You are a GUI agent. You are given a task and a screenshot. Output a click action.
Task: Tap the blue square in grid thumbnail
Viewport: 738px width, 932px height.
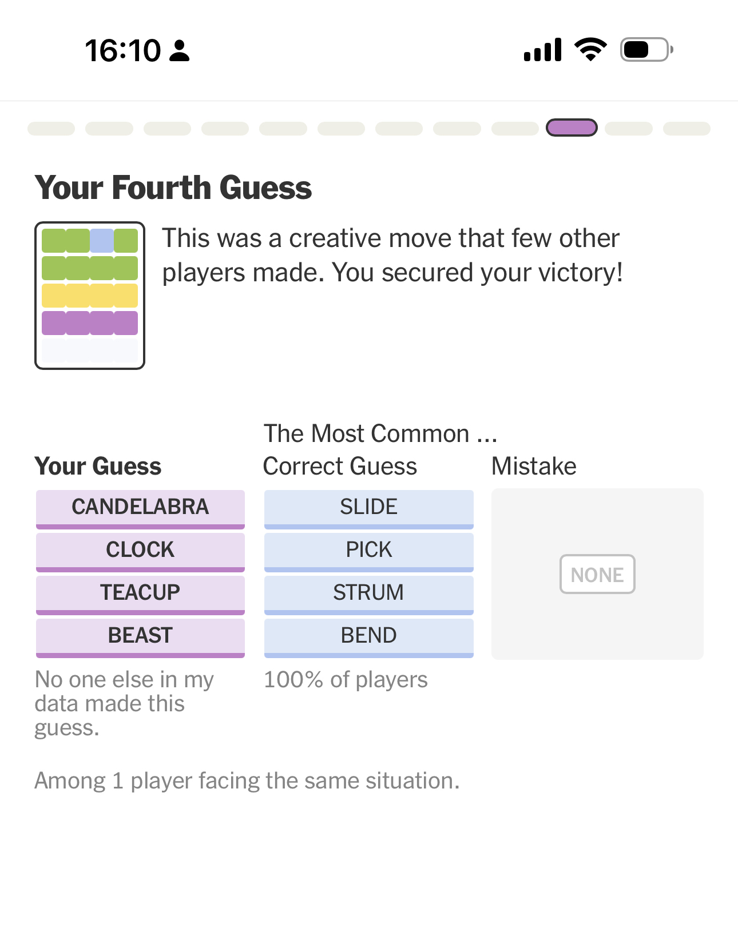102,241
